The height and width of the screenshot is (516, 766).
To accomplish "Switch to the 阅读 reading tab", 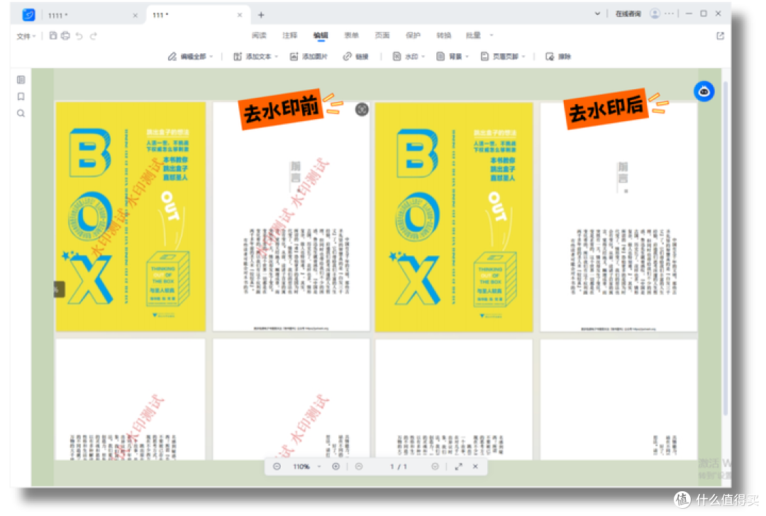I will click(259, 35).
